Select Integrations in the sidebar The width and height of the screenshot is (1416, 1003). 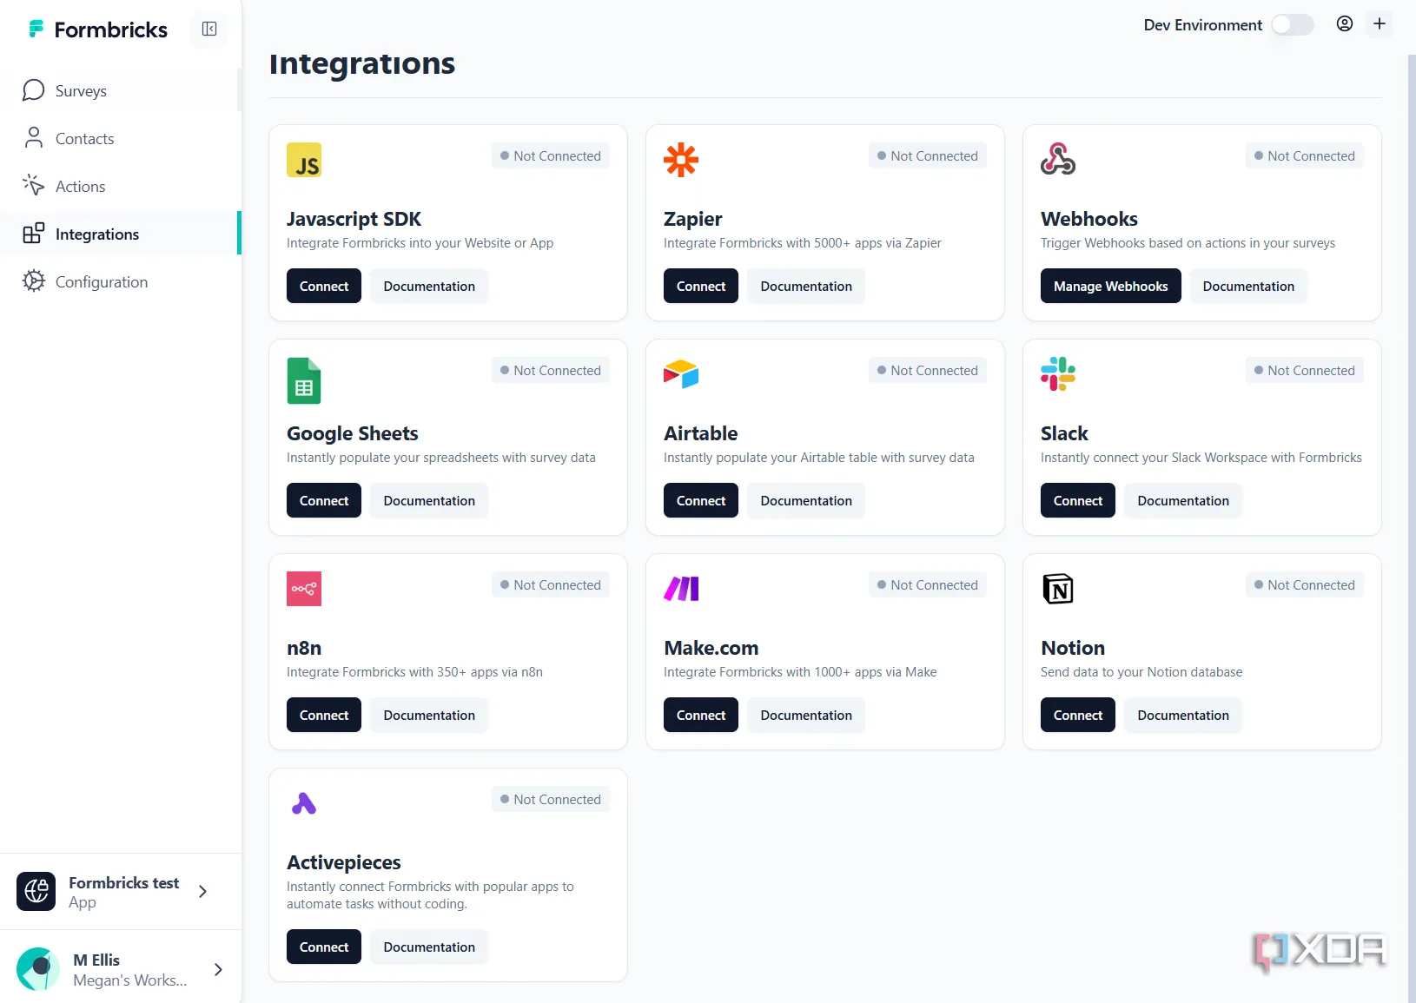click(x=120, y=234)
